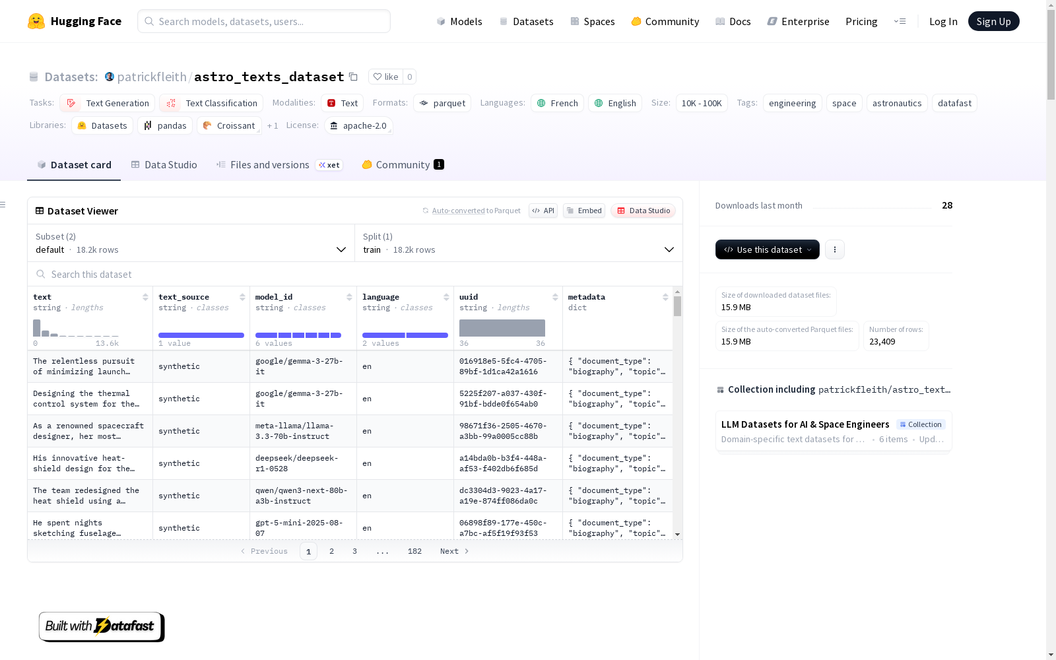Open the Pricing page

tap(861, 21)
